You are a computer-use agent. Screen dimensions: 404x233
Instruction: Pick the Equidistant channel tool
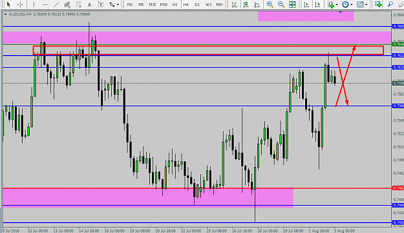click(x=67, y=5)
